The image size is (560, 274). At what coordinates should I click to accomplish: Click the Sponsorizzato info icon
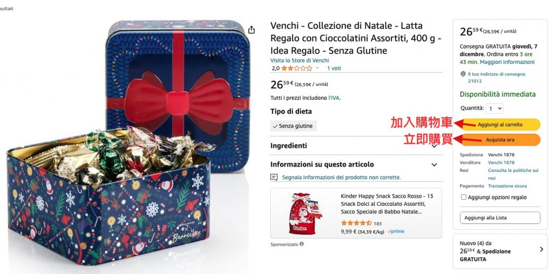(x=302, y=244)
